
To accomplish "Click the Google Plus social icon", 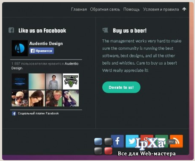I will [147, 141].
